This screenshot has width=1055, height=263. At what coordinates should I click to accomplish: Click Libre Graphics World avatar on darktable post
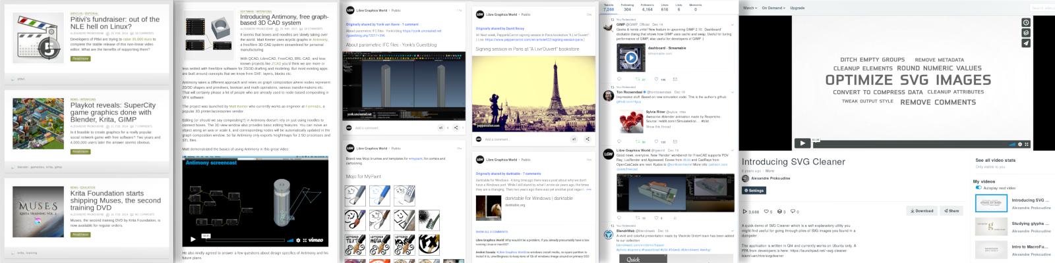479,160
